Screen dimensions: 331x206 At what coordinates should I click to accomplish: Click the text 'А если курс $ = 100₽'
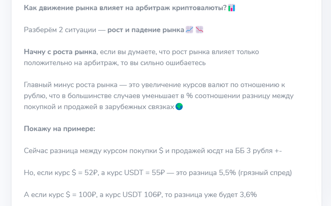click(60, 195)
